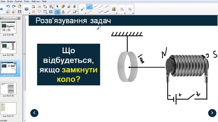Image resolution: width=218 pixels, height=122 pixels.
Task: Select the suspended gray ring image
Action: 127,67
